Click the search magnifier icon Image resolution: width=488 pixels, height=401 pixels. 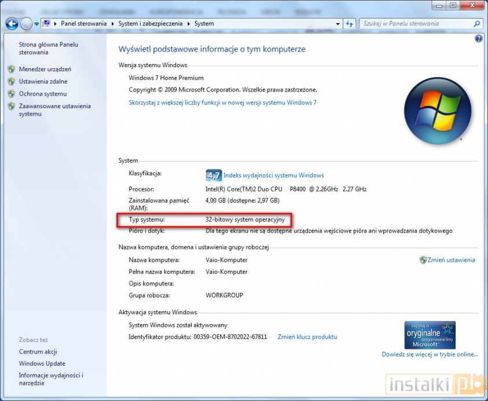[x=477, y=24]
